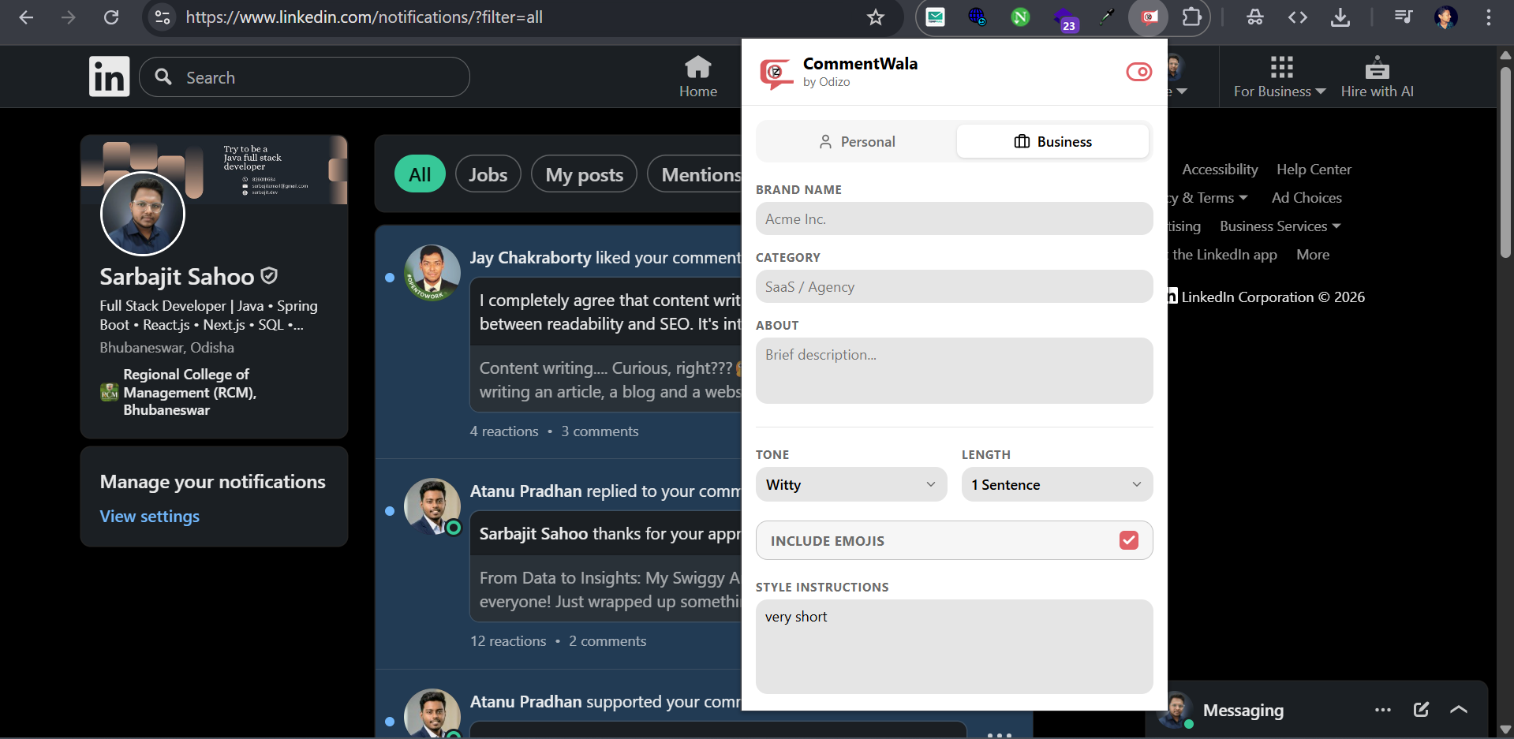This screenshot has width=1514, height=739.
Task: Select the Jobs notifications filter
Action: coord(488,174)
